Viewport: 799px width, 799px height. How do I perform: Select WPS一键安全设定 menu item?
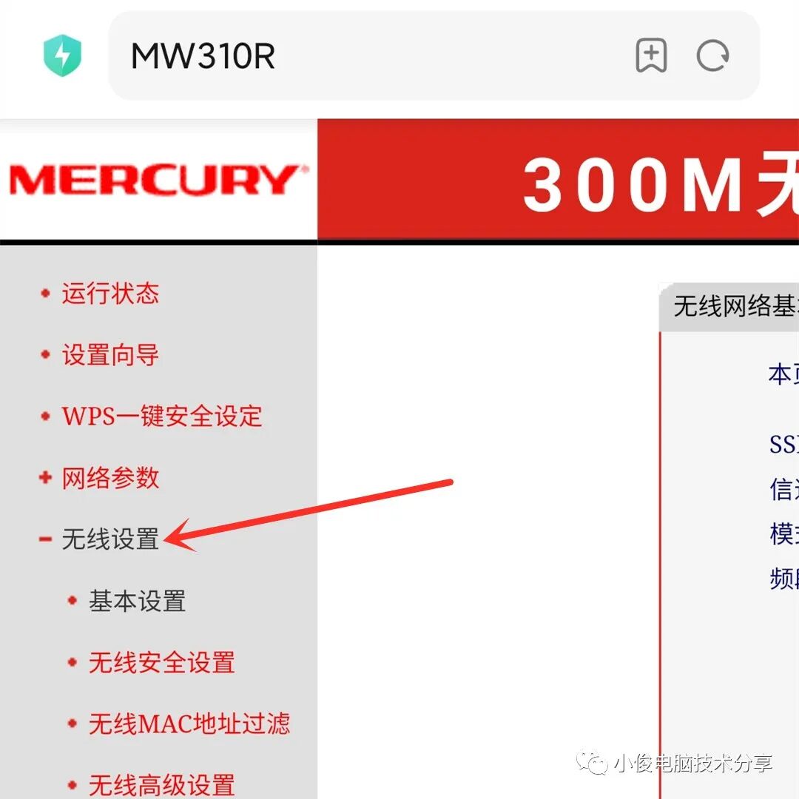point(162,417)
